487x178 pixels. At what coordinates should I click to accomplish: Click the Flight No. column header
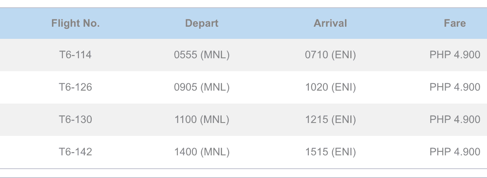click(75, 23)
